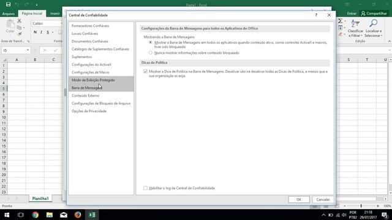392x220 pixels.
Task: Open the notification center icon
Action: (x=385, y=215)
